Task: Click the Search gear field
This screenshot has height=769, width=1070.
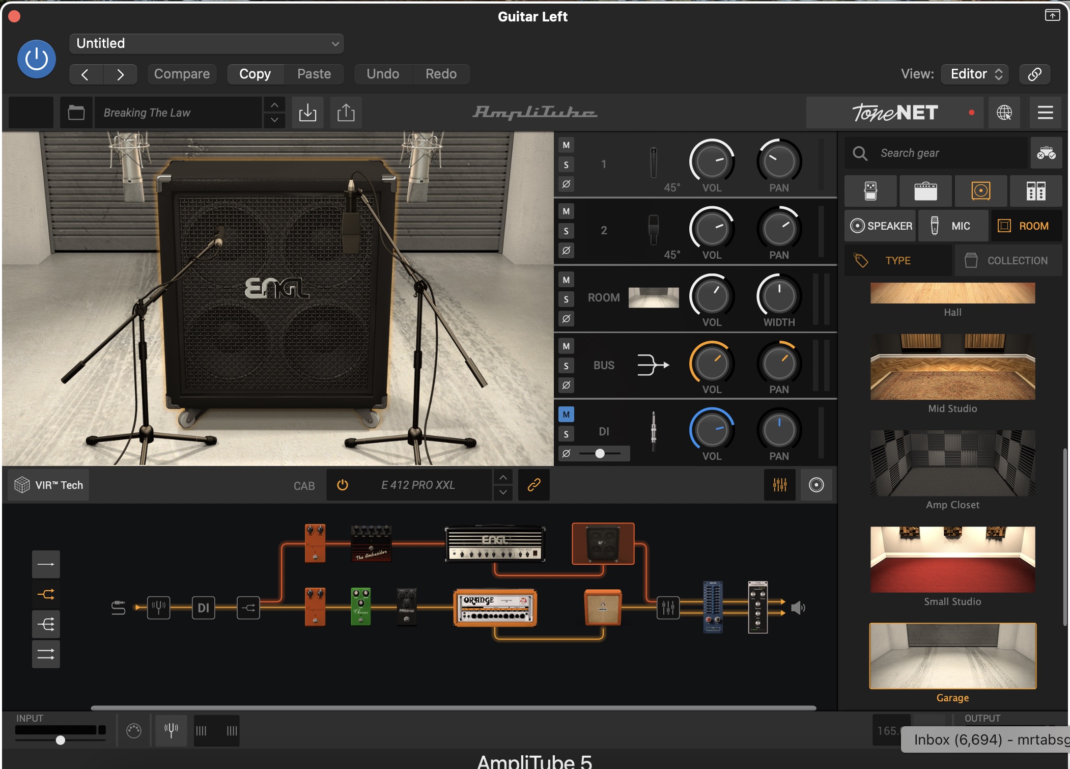Action: click(937, 153)
